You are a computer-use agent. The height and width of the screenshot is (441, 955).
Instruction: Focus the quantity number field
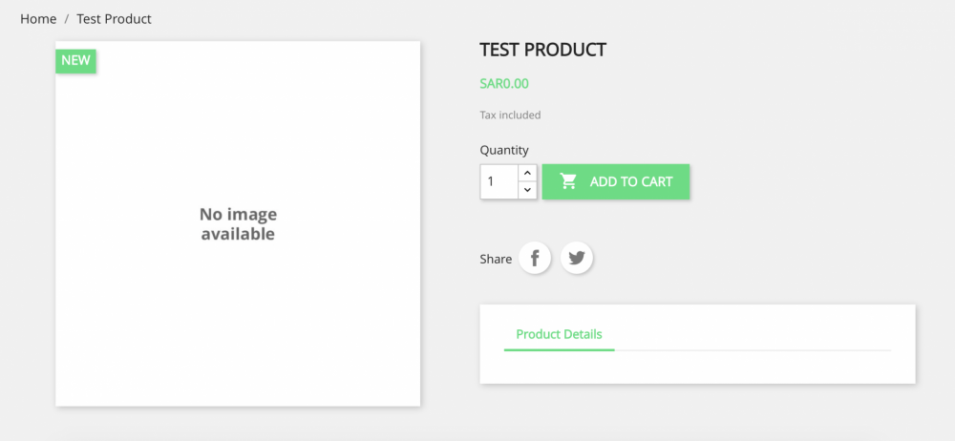click(499, 181)
